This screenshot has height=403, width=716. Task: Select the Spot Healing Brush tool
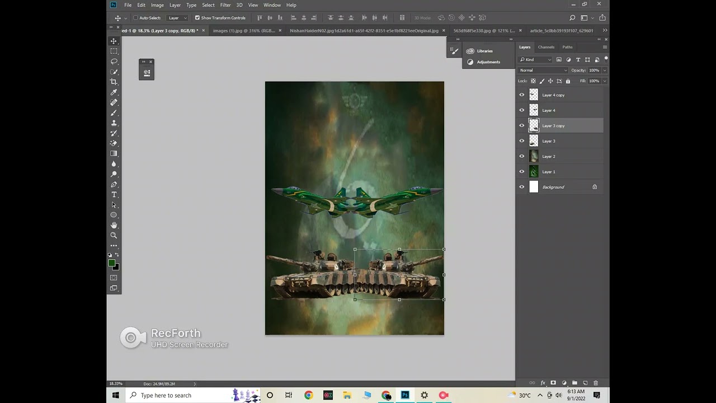114,102
